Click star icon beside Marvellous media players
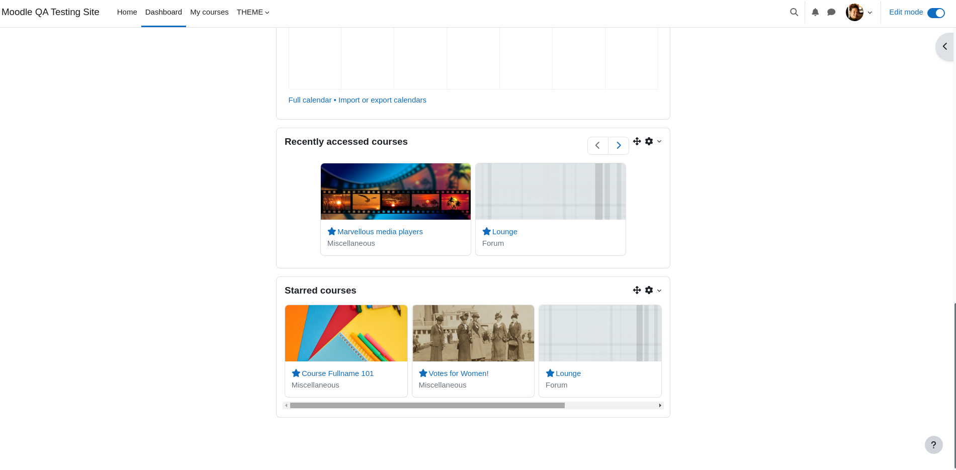This screenshot has height=470, width=956. (x=331, y=232)
